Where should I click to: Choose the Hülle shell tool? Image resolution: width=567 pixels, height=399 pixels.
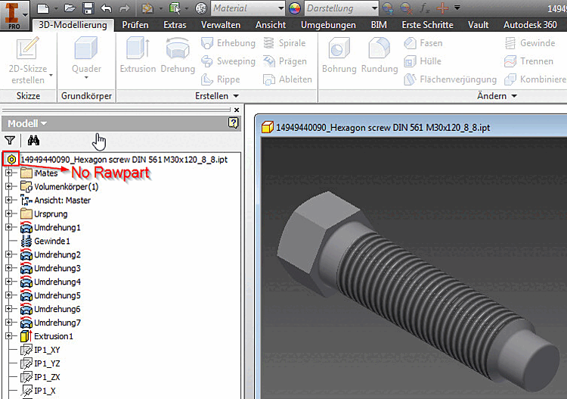click(x=423, y=61)
